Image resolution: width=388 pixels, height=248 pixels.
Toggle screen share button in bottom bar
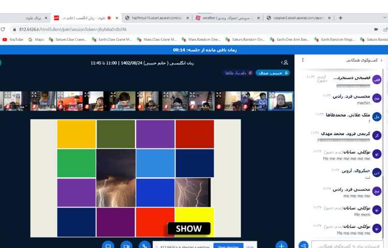108,245
